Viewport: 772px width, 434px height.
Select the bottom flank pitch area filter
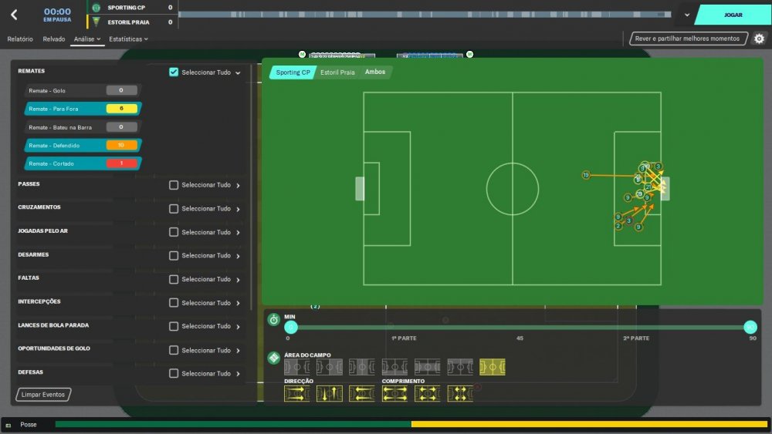(x=394, y=367)
